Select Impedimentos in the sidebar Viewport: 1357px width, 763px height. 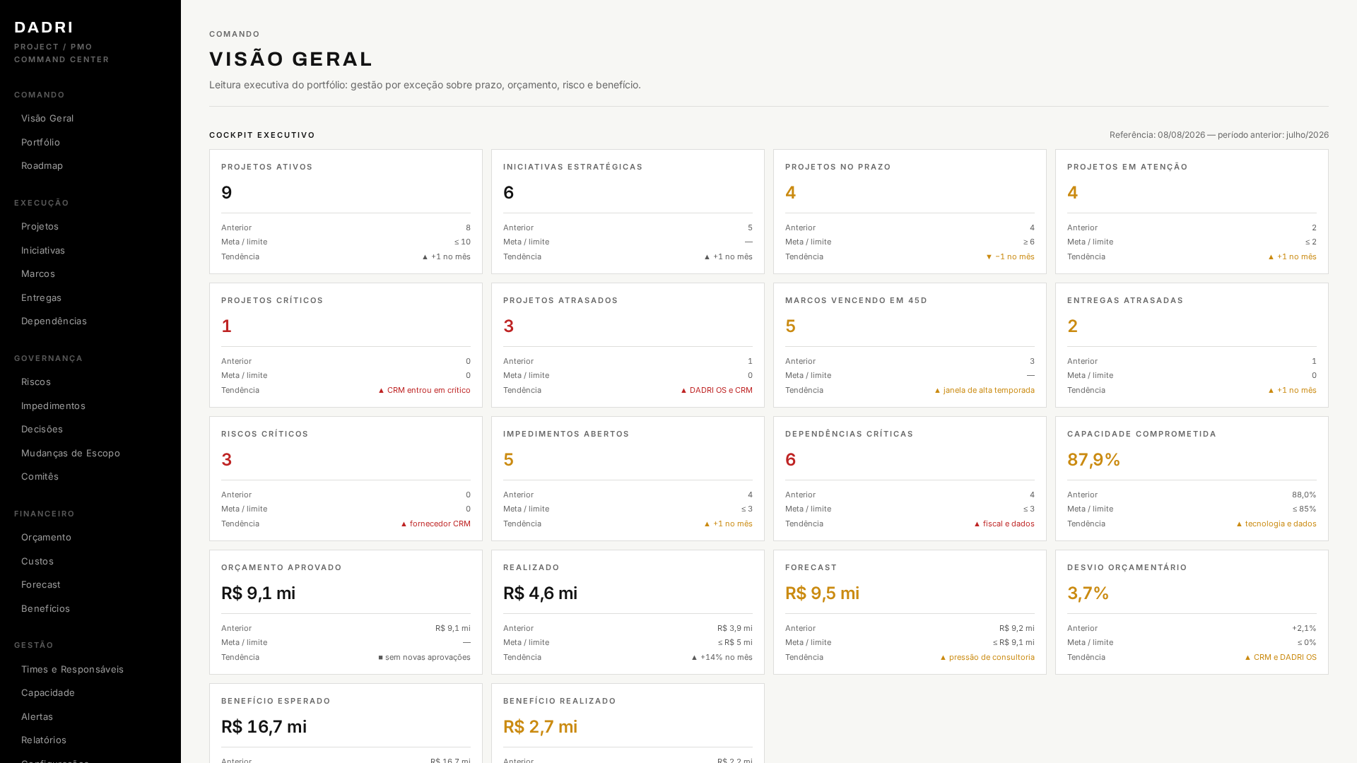click(90, 406)
